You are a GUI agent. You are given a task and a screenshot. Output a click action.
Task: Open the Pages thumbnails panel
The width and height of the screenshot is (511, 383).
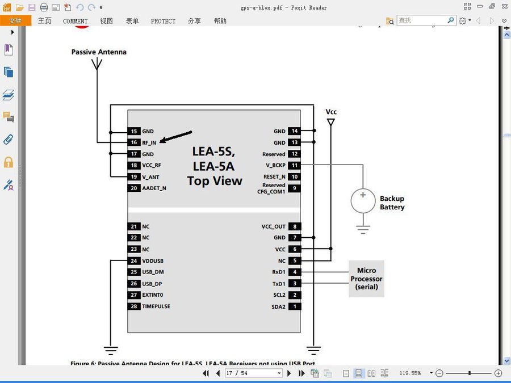8,72
